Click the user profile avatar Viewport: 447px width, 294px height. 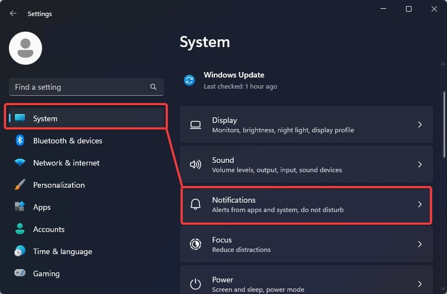click(x=25, y=48)
